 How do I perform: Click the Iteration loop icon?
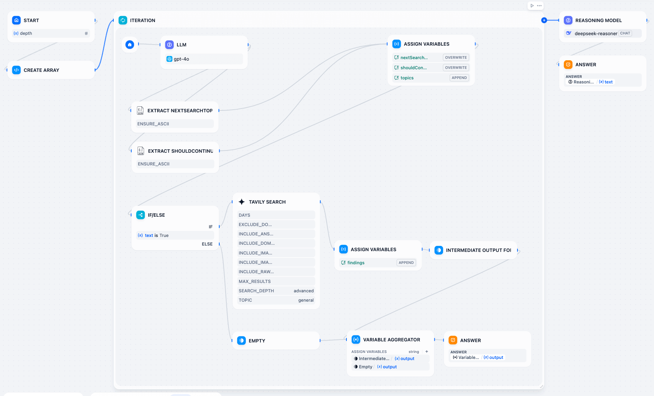coord(123,20)
